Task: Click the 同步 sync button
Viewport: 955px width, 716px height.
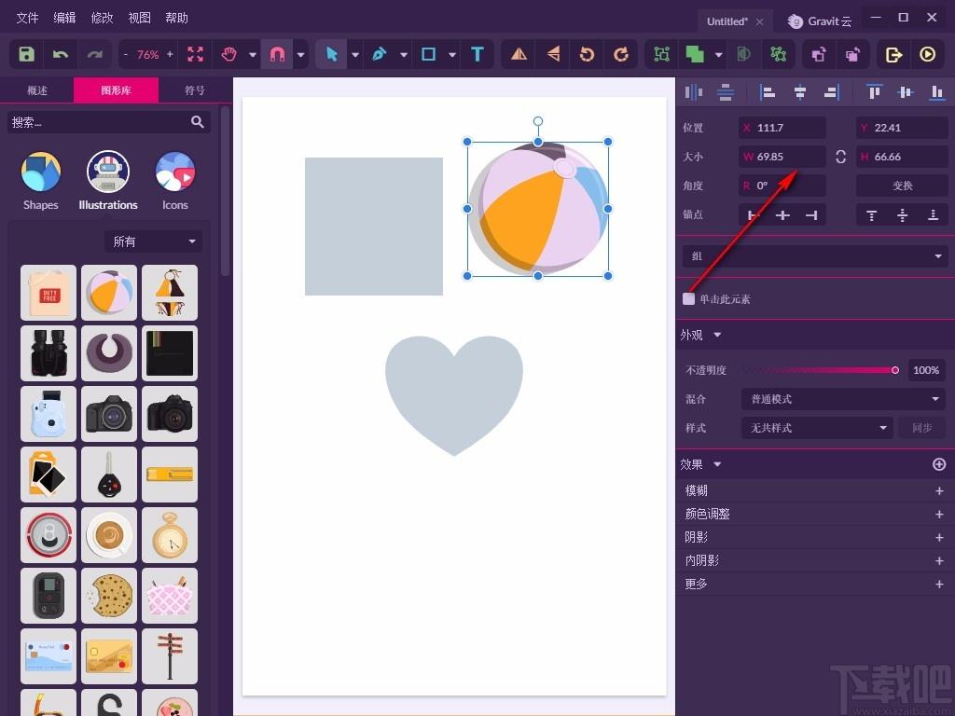Action: (x=922, y=427)
